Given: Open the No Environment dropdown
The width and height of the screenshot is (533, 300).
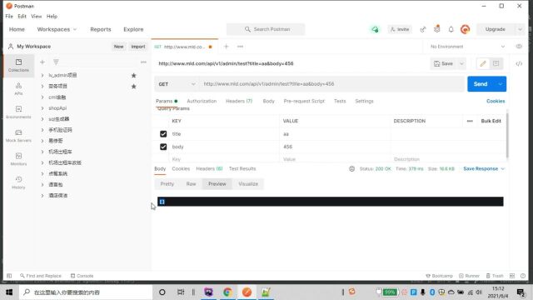Looking at the screenshot, I should click(x=467, y=47).
